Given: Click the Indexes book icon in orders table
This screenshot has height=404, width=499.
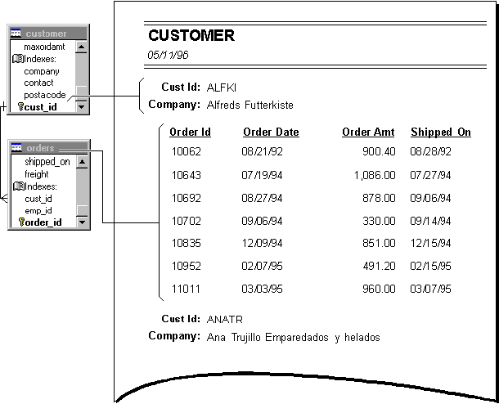Looking at the screenshot, I should point(17,186).
